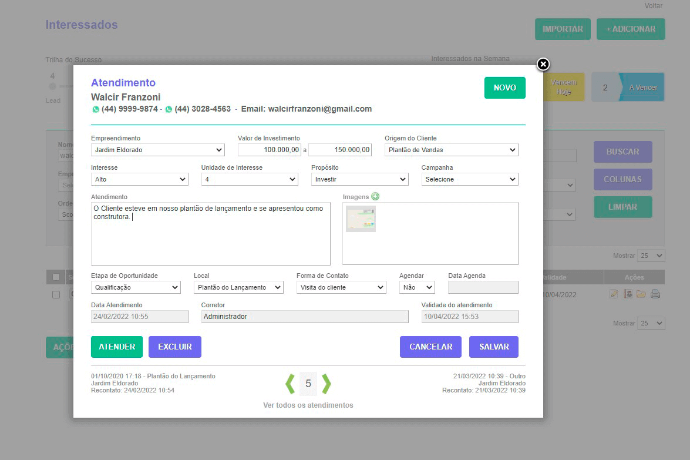This screenshot has width=690, height=460.
Task: Click the green plus icon next to Imagens
Action: click(x=375, y=196)
